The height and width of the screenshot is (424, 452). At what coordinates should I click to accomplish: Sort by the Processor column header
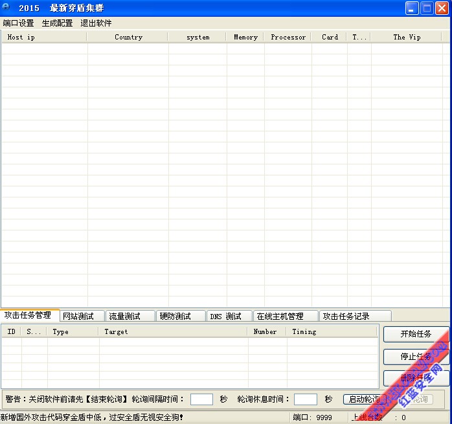coord(288,37)
